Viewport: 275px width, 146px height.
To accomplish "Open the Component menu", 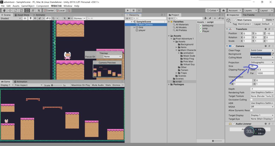I will [43, 6].
